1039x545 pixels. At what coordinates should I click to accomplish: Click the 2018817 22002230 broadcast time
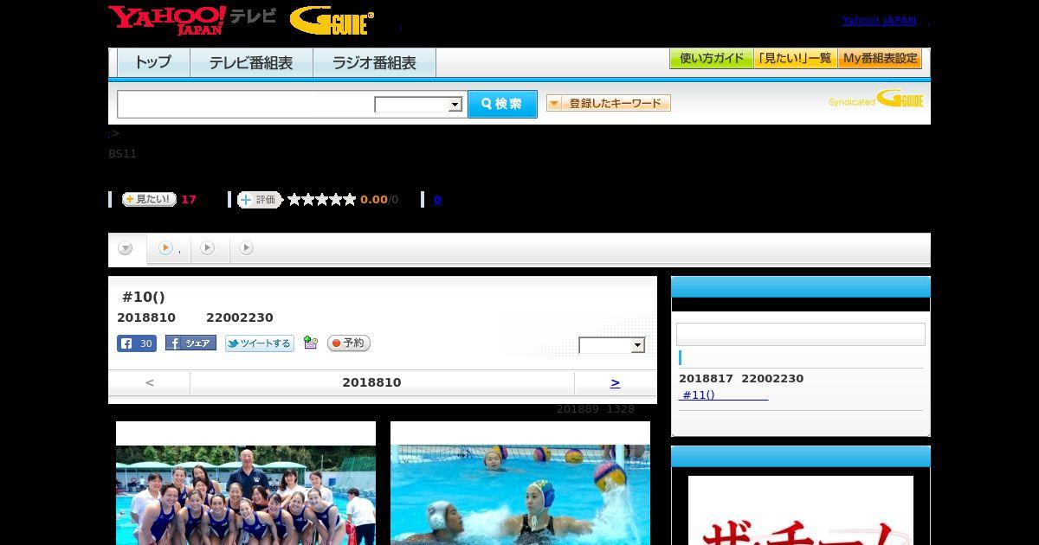(741, 378)
